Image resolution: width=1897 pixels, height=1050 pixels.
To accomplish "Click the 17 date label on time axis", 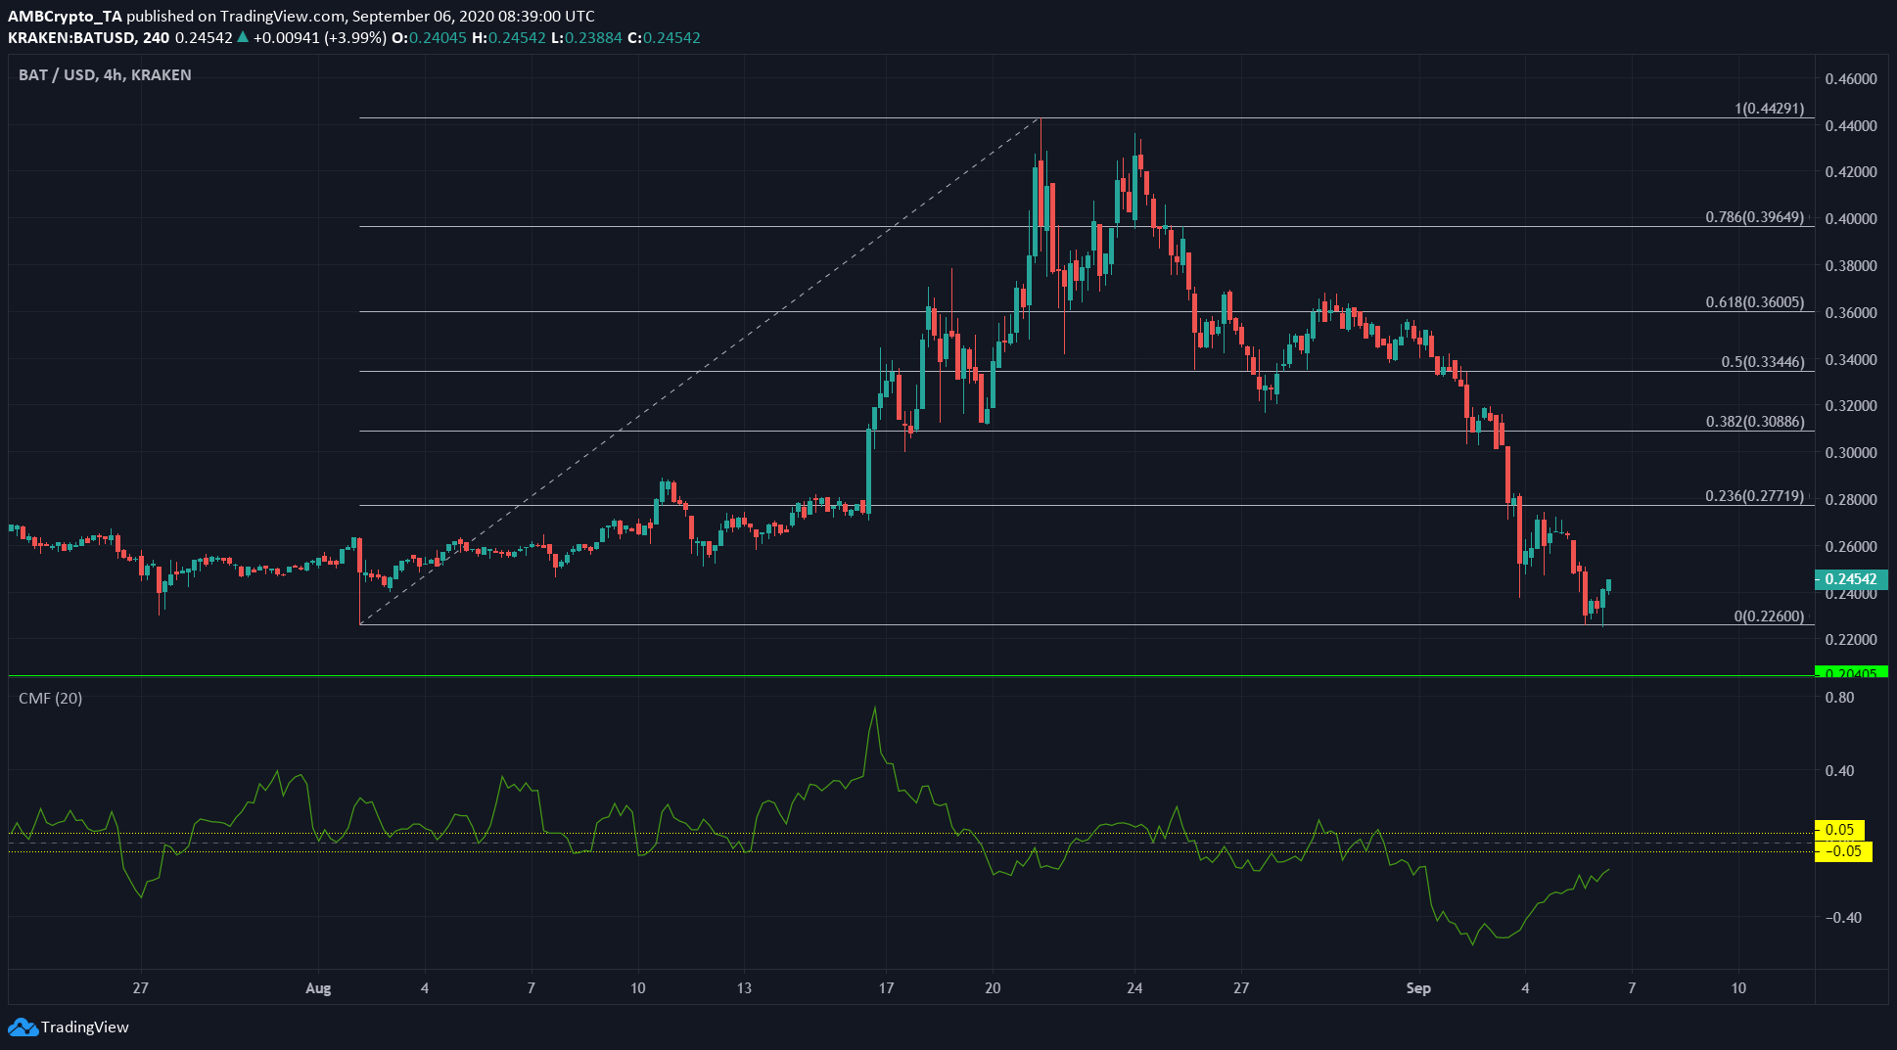I will tap(886, 988).
